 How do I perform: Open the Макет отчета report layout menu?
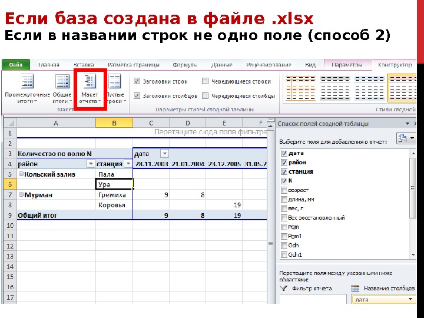pyautogui.click(x=90, y=89)
